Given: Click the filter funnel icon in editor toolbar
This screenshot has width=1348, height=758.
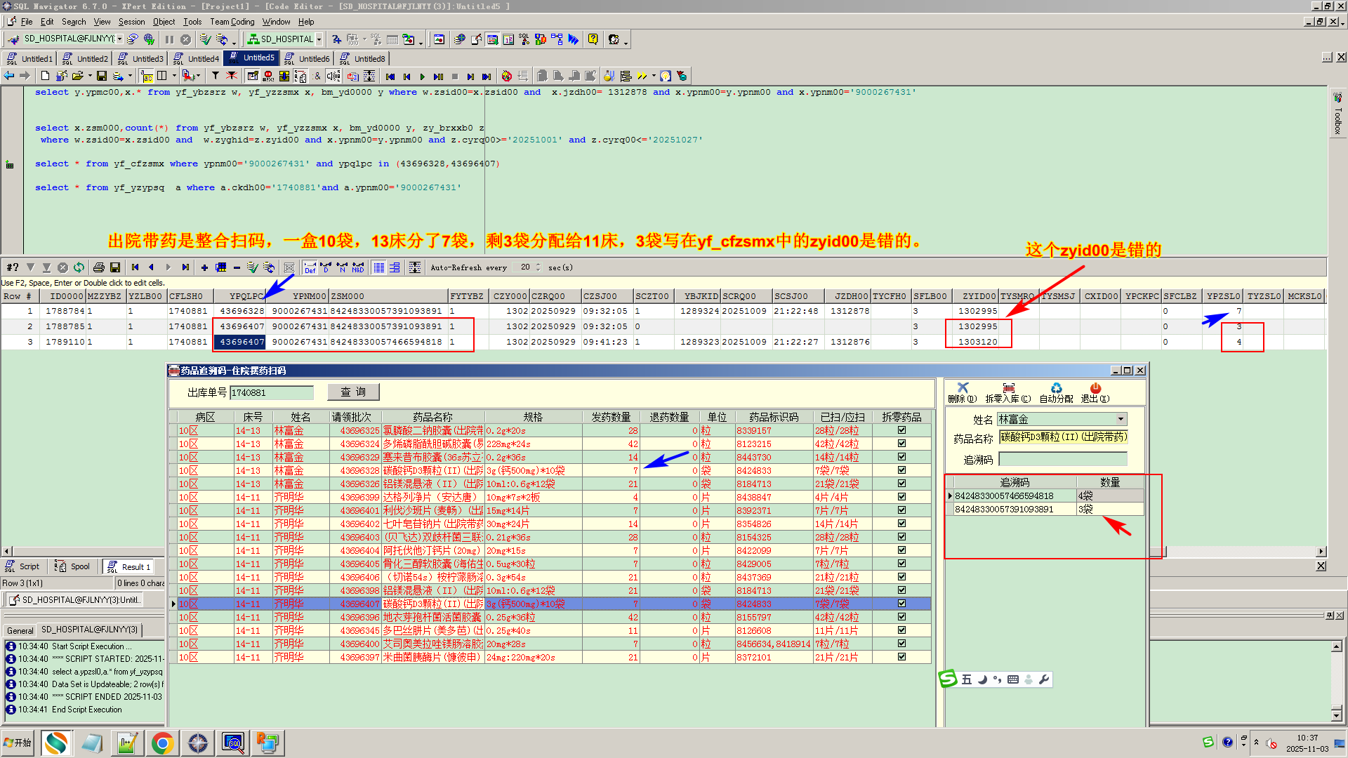Looking at the screenshot, I should (216, 76).
